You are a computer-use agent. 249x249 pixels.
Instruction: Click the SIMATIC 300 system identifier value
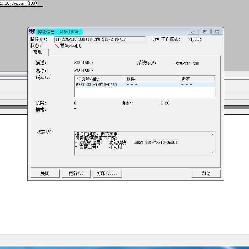187,64
